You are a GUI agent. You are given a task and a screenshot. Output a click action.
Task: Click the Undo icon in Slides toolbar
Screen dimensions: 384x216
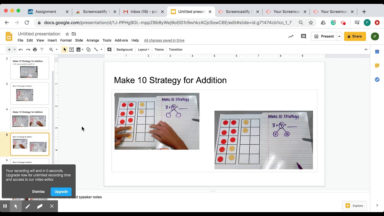pos(21,49)
